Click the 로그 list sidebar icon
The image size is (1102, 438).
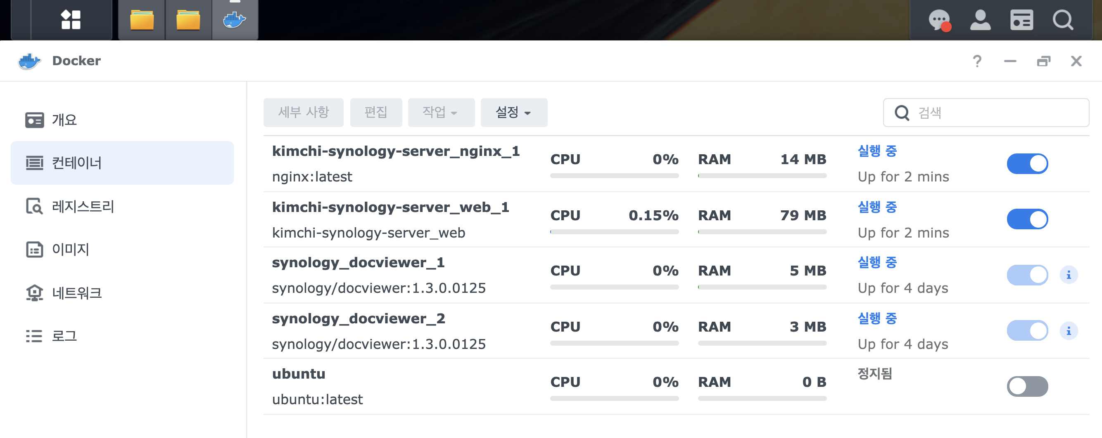(x=34, y=336)
